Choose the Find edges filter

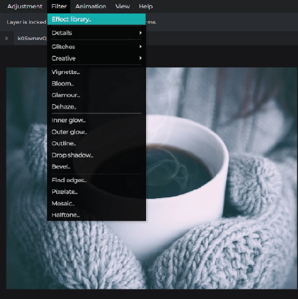(97, 180)
